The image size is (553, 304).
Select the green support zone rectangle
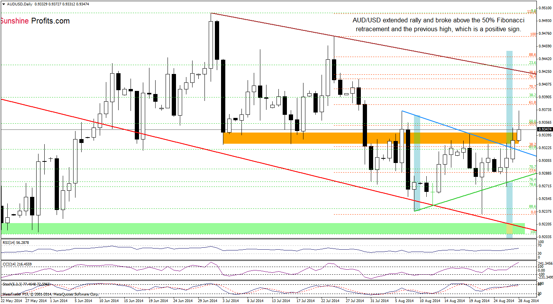(263, 228)
